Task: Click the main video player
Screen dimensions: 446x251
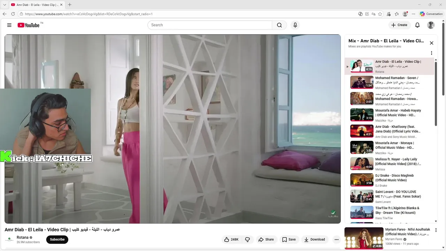Action: [172, 129]
